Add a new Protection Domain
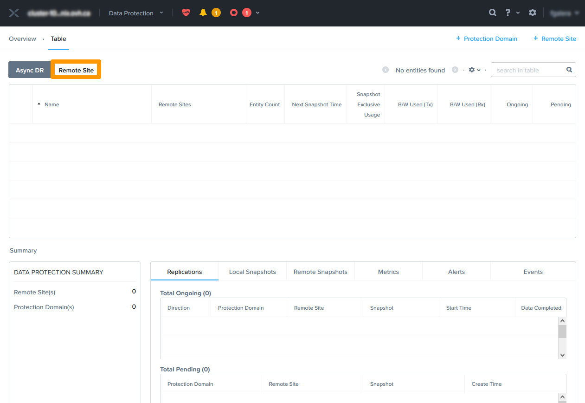Image resolution: width=585 pixels, height=403 pixels. point(487,39)
